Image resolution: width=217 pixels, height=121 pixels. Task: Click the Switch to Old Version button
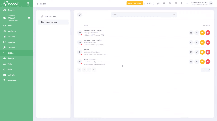pos(135,3)
